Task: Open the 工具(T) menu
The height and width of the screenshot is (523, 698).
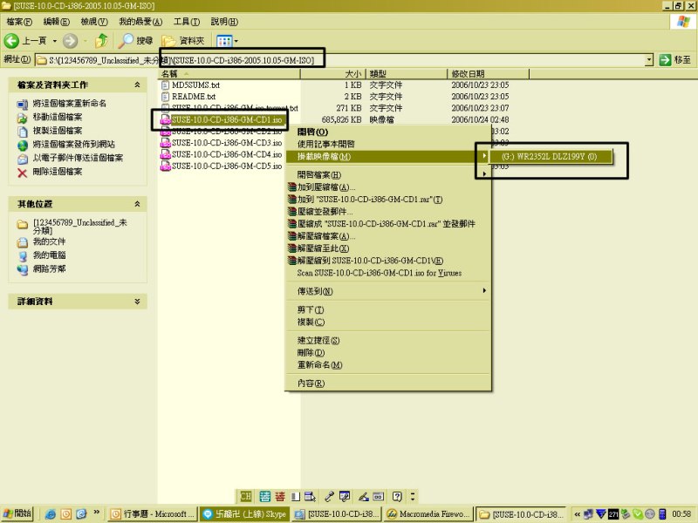Action: [x=187, y=22]
